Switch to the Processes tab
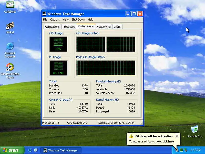The image size is (205, 154). pos(69,27)
